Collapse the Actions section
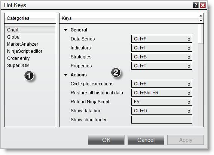Viewport: 214px width, 155px height. click(x=66, y=75)
